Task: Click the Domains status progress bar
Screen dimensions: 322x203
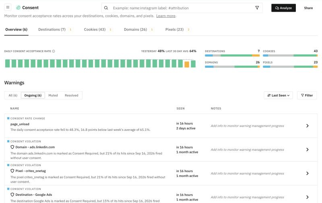Action: (232, 67)
